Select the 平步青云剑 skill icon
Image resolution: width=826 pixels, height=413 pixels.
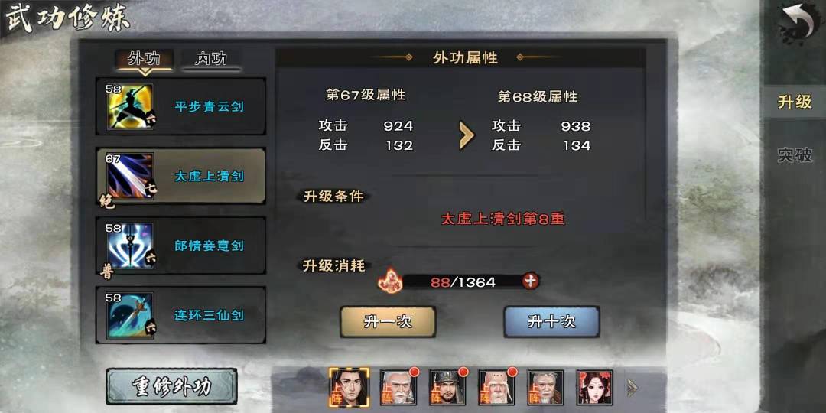130,106
